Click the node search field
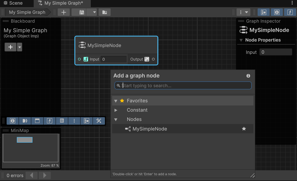The image size is (297, 181). (x=183, y=85)
